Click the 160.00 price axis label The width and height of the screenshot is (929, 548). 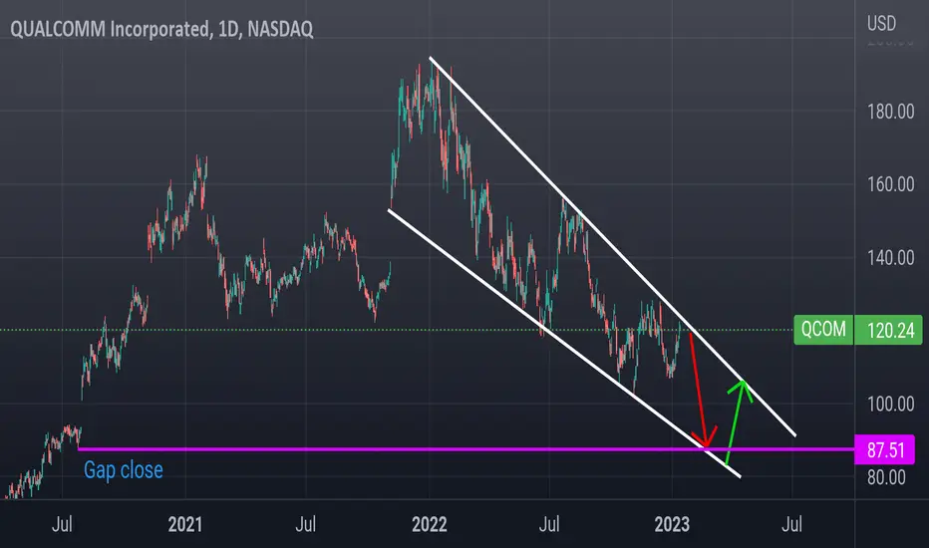pyautogui.click(x=890, y=184)
